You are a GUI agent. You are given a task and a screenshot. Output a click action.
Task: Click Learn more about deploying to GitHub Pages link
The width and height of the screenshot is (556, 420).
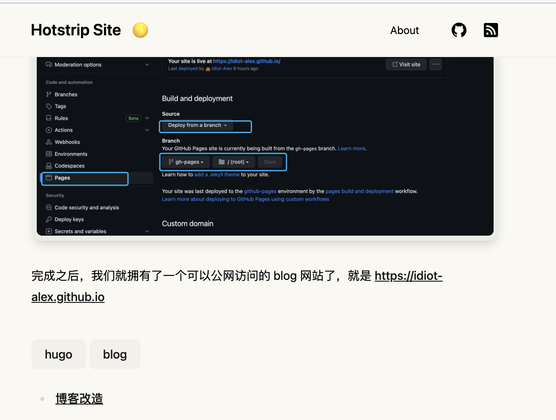[246, 199]
